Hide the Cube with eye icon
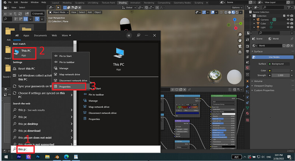 pyautogui.click(x=288, y=24)
